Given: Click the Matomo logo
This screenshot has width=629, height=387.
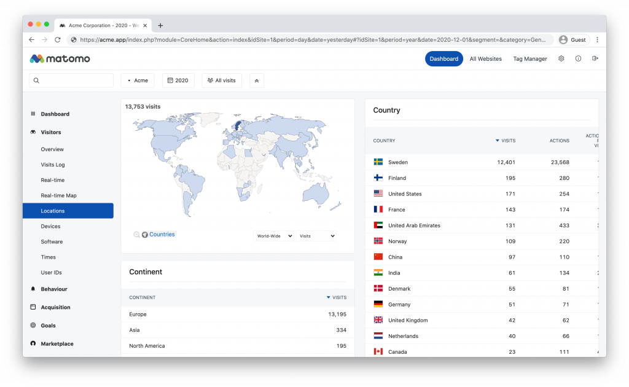Looking at the screenshot, I should [60, 59].
